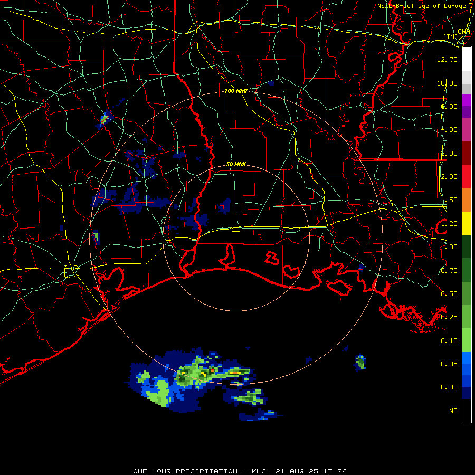Click the "0.00" legend value
The height and width of the screenshot is (475, 475).
[x=449, y=387]
